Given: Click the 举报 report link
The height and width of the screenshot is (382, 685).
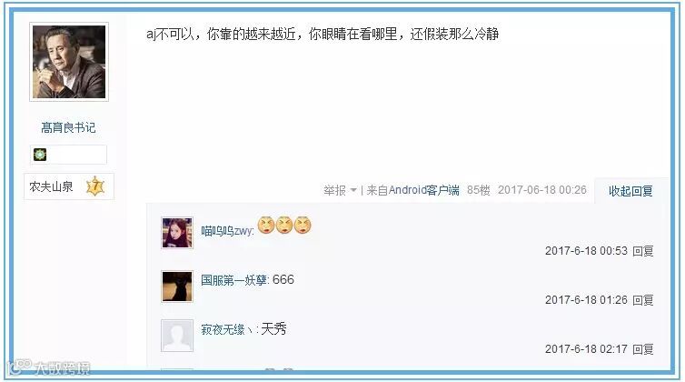Looking at the screenshot, I should click(x=334, y=190).
